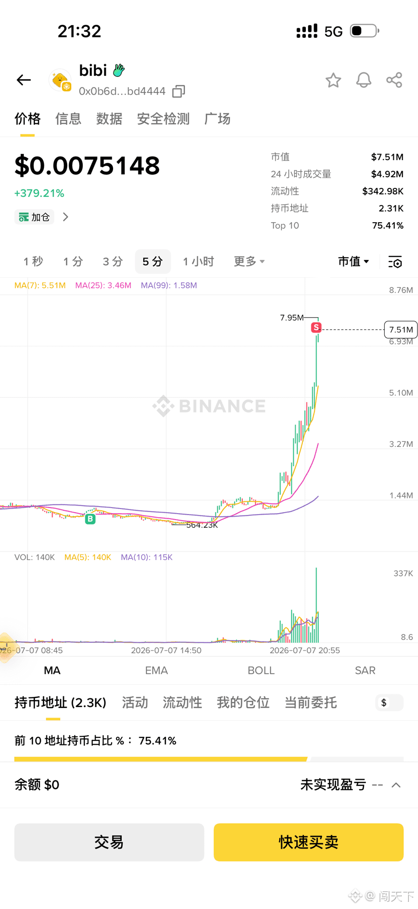
Task: Open the 市值 chart mode dropdown
Action: click(354, 262)
